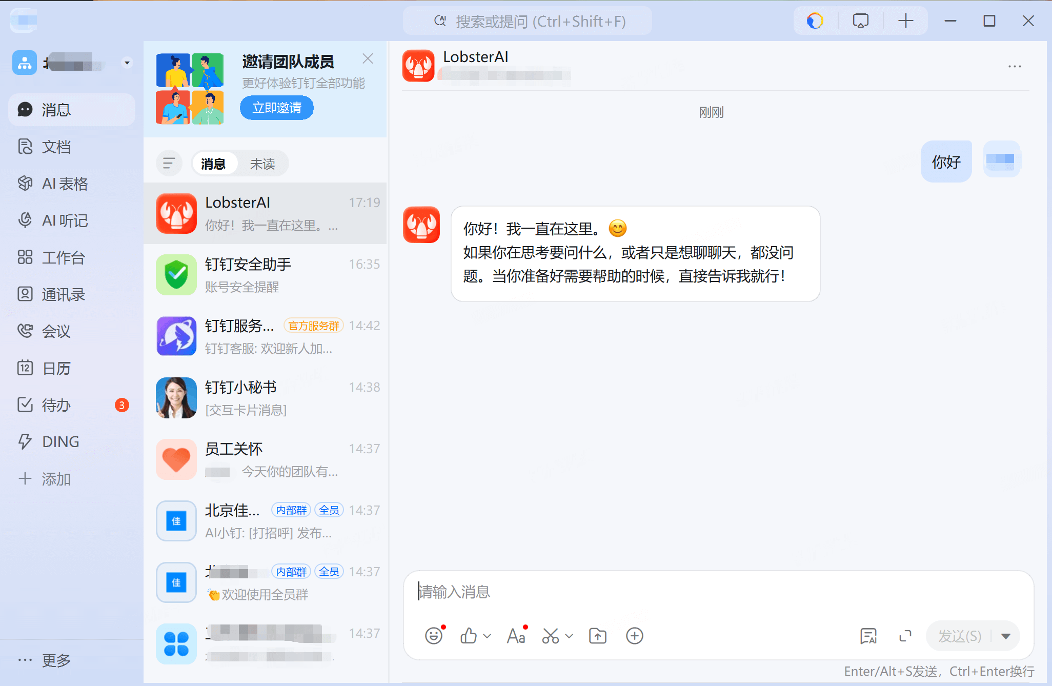
Task: Click the screen cast icon in title bar
Action: pos(860,21)
